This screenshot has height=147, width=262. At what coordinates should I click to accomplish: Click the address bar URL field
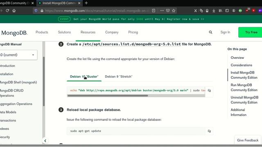click(97, 11)
